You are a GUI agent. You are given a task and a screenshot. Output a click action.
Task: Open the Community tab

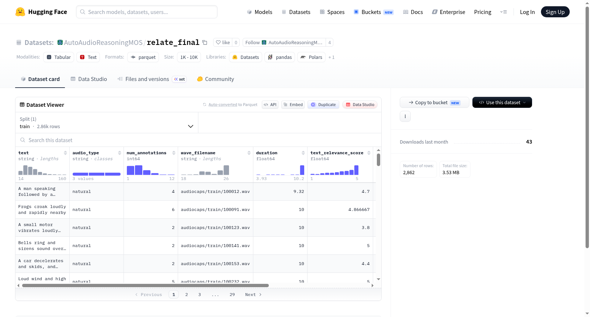click(216, 79)
